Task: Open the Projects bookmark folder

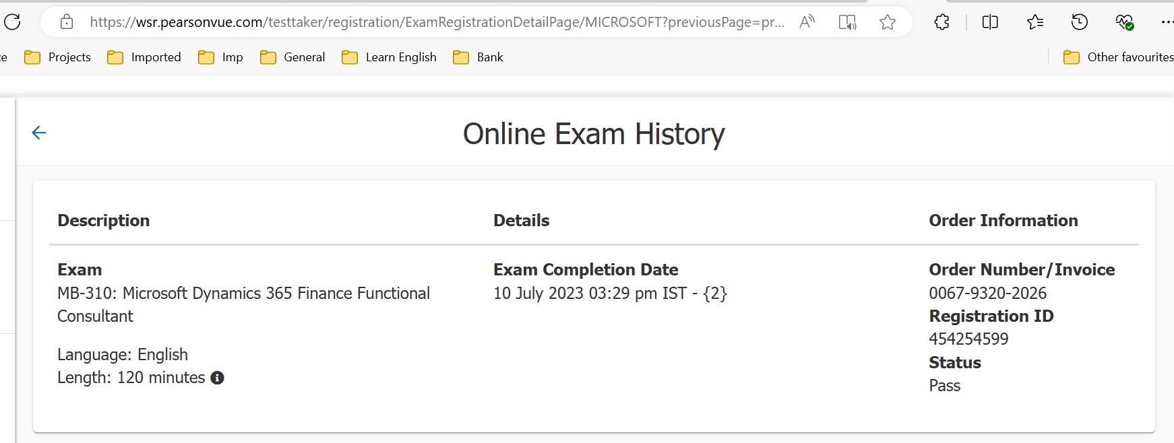Action: (x=57, y=57)
